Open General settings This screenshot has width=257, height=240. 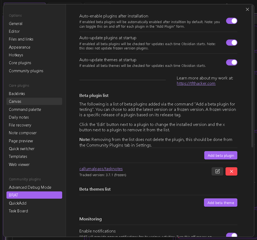(x=34, y=24)
